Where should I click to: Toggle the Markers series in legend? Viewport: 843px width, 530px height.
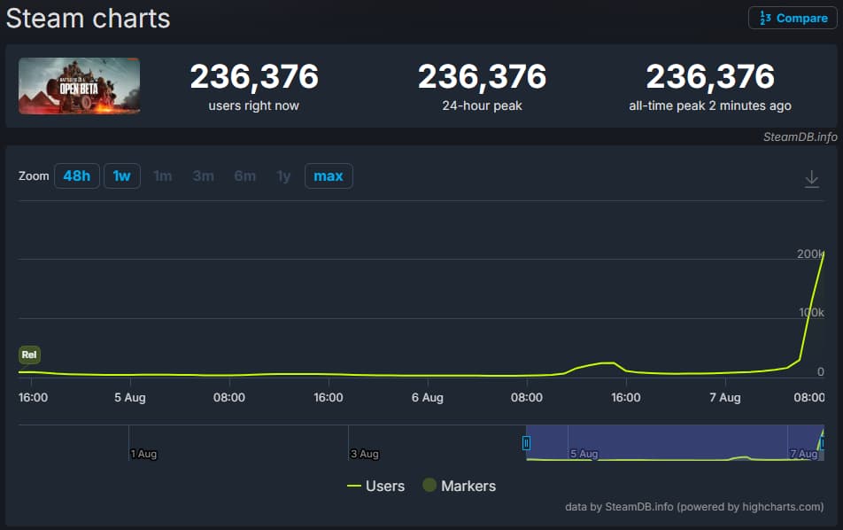coord(459,486)
